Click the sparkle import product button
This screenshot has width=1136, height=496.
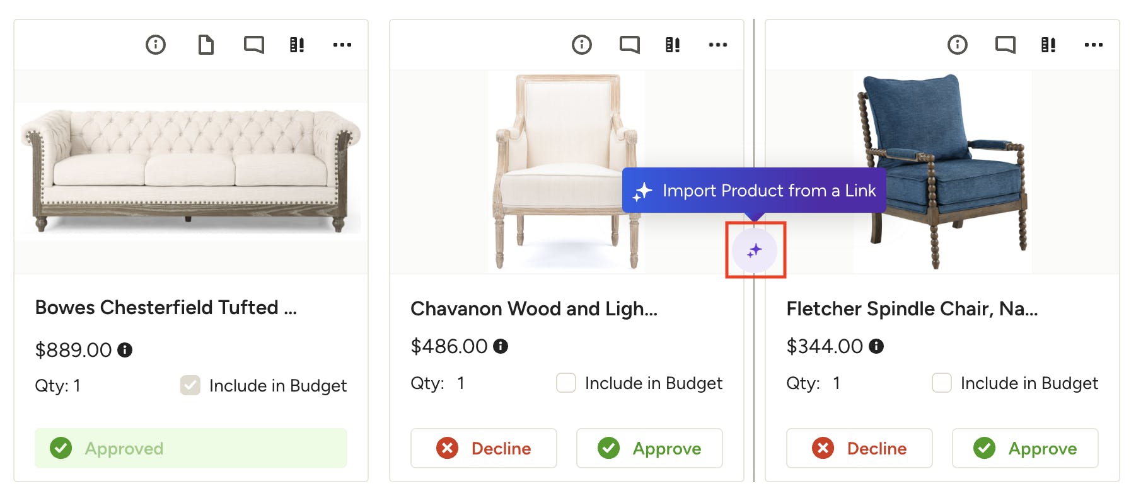[755, 251]
